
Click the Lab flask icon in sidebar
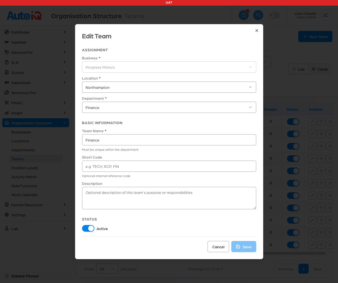[7, 229]
